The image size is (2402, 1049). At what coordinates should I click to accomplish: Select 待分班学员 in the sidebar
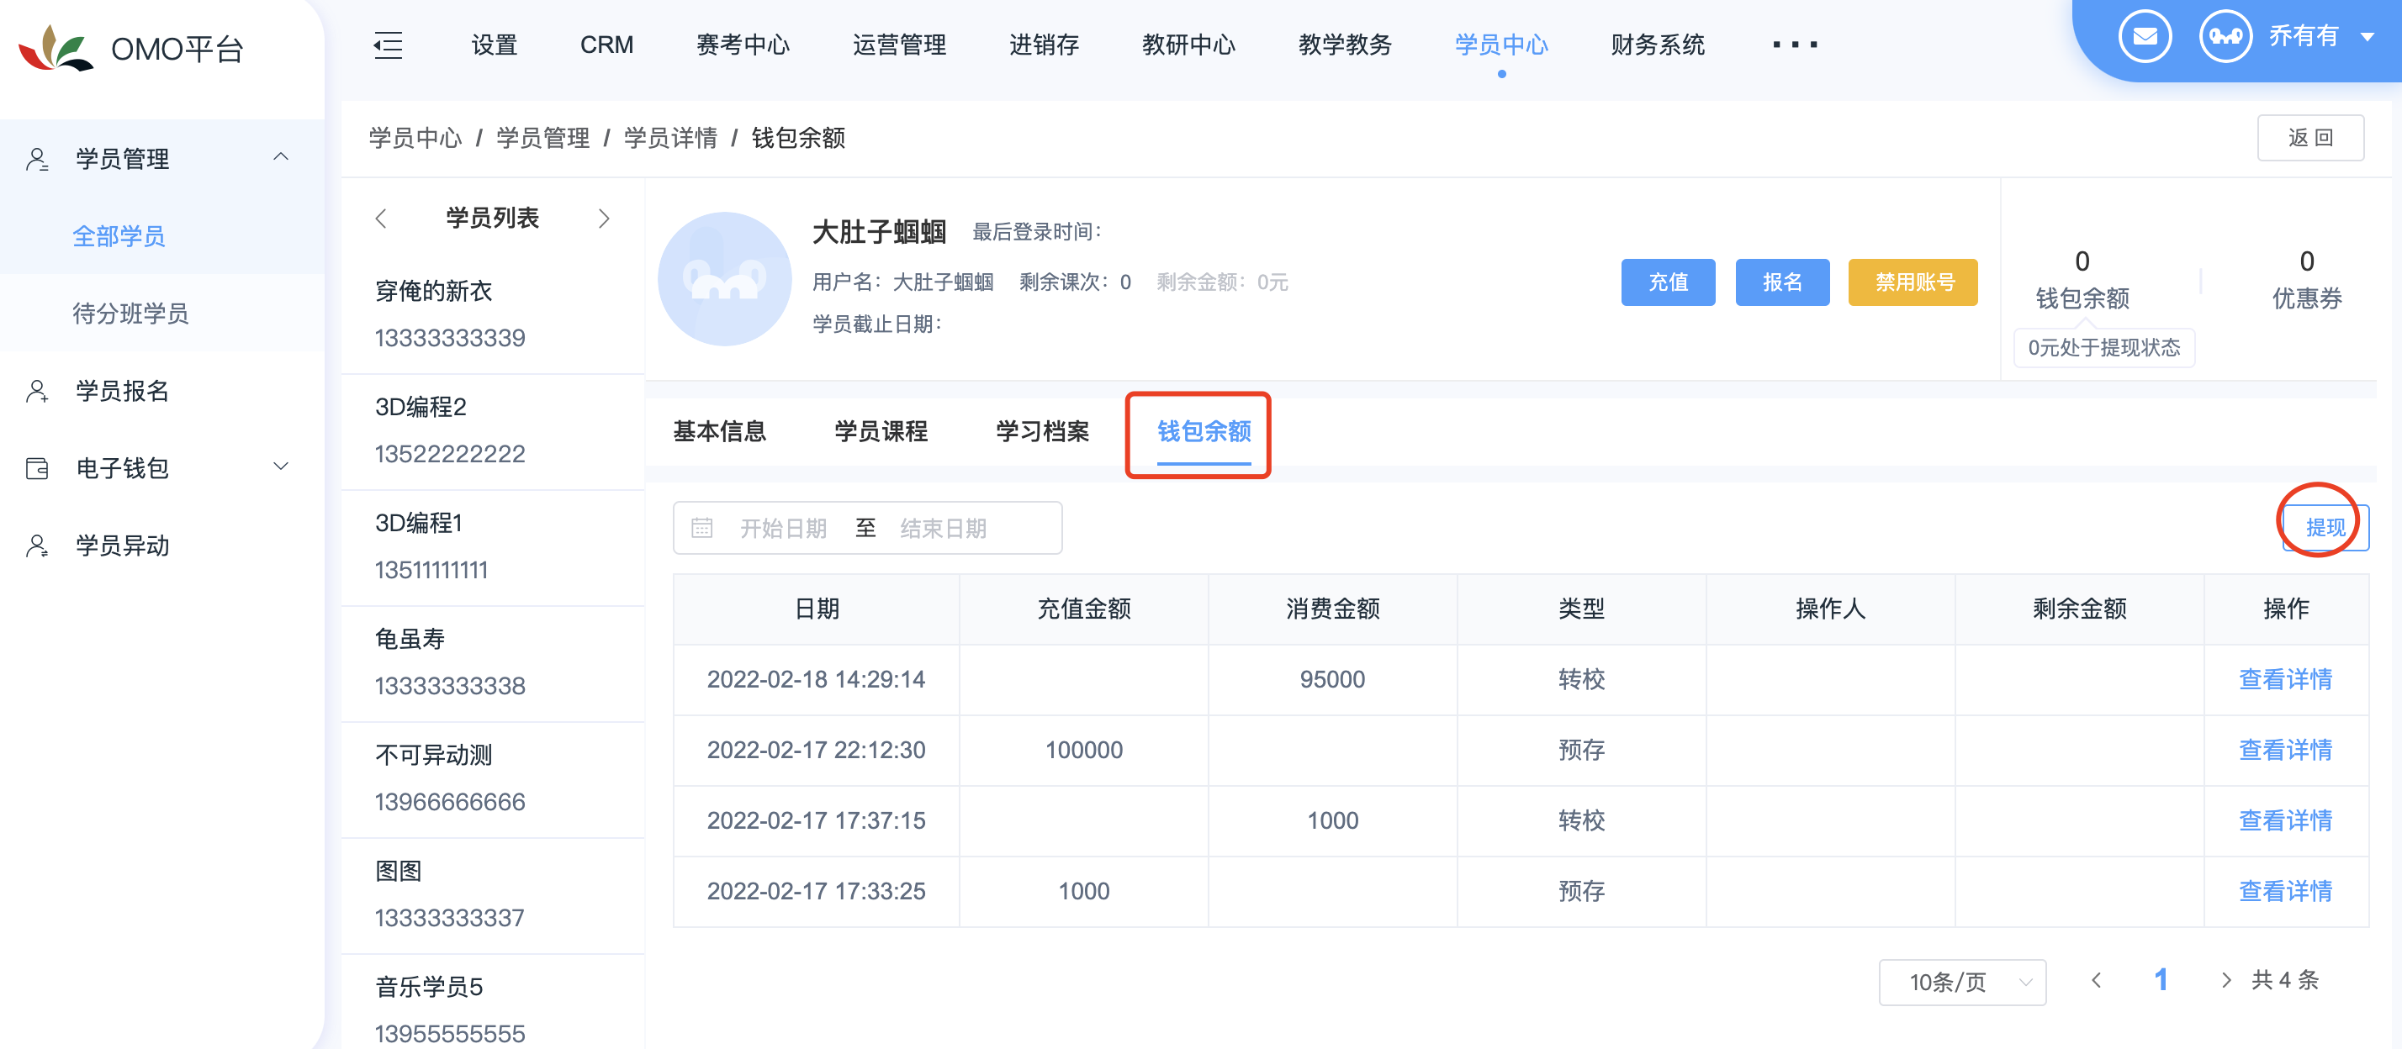click(x=130, y=314)
